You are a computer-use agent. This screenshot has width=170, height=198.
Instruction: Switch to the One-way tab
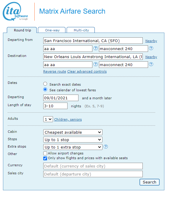[x=52, y=30]
